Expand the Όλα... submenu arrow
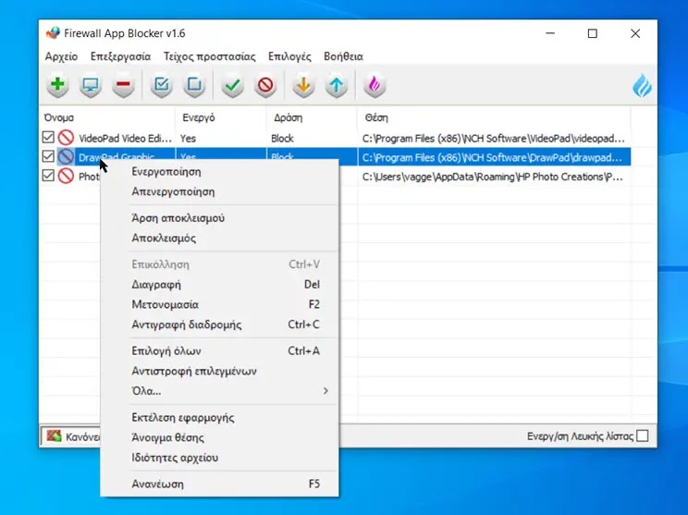The width and height of the screenshot is (688, 515). coord(326,390)
